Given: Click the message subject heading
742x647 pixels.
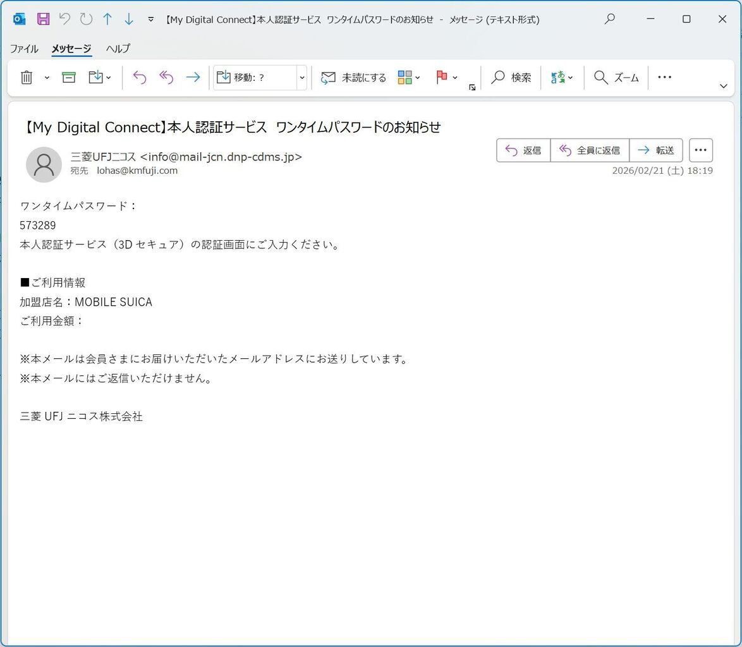Looking at the screenshot, I should tap(231, 127).
